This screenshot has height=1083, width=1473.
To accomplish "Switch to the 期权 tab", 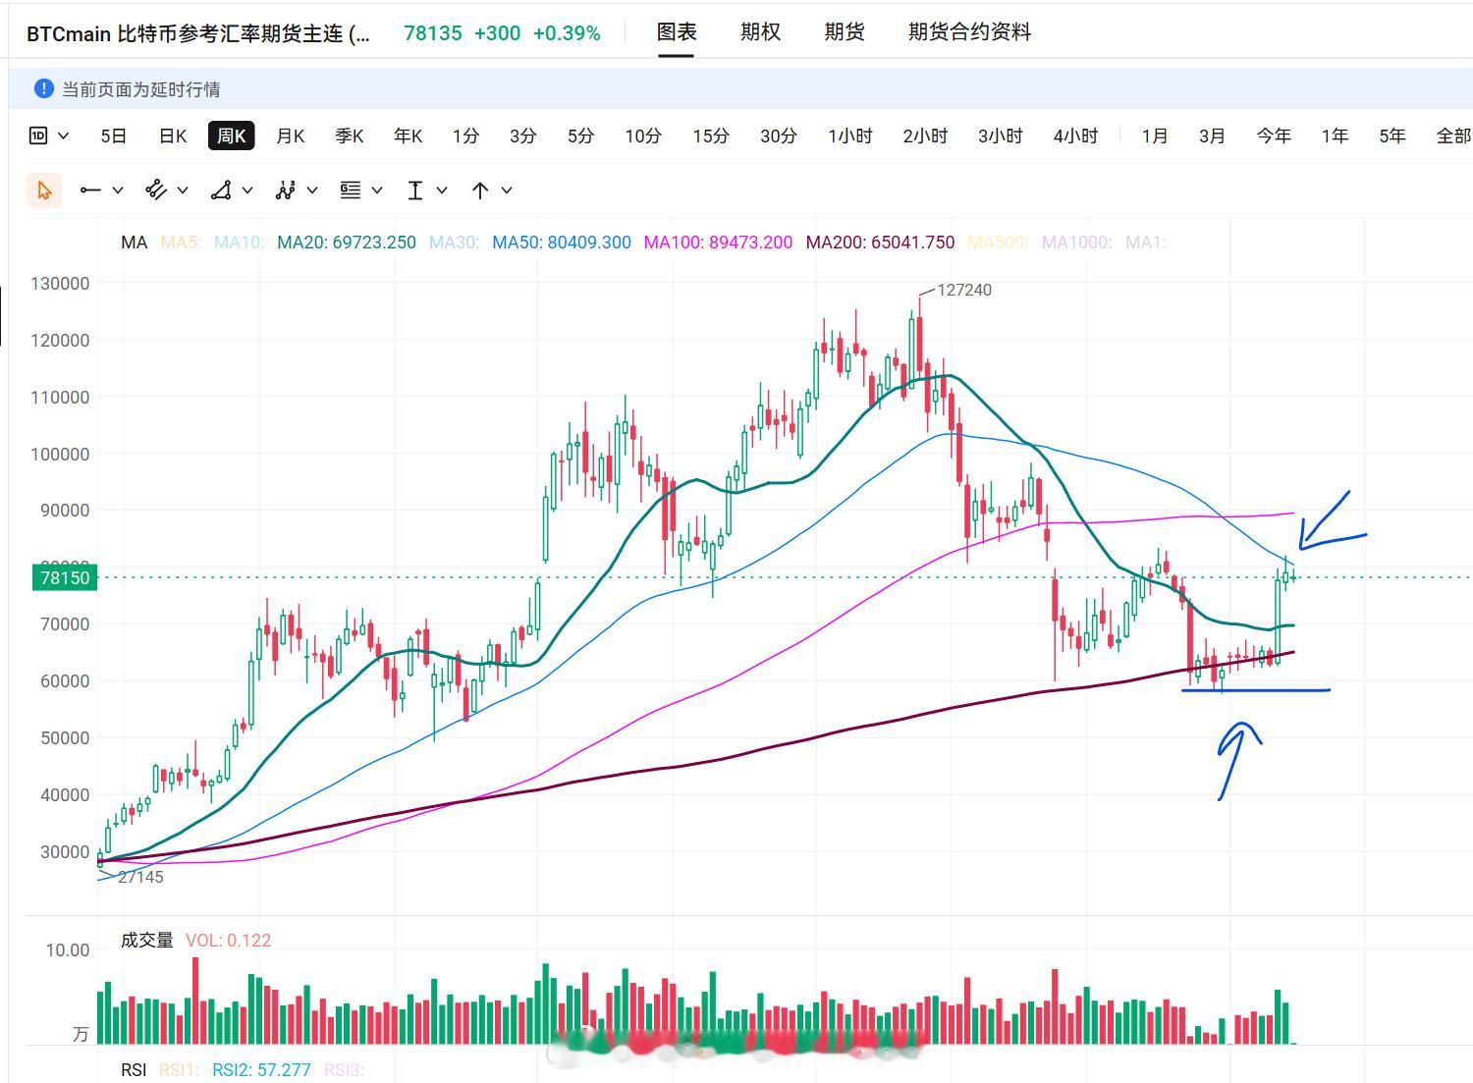I will click(760, 31).
